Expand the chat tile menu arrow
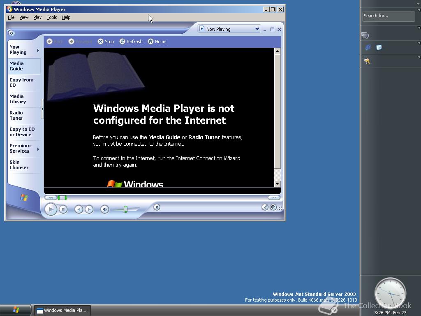 (419, 28)
